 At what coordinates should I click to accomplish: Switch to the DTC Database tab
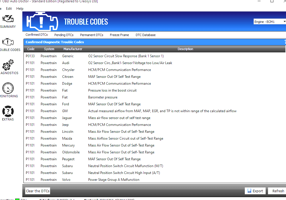coord(145,35)
